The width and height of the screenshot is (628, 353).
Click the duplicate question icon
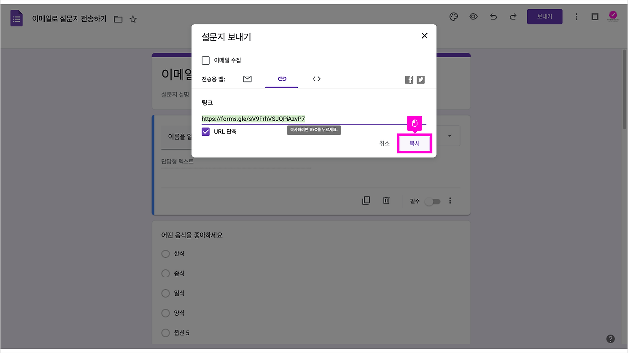366,201
